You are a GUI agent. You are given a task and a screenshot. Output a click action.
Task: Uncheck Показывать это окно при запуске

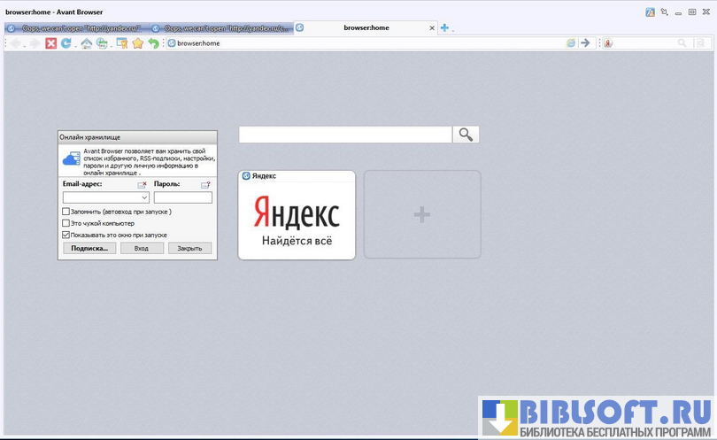tap(66, 235)
